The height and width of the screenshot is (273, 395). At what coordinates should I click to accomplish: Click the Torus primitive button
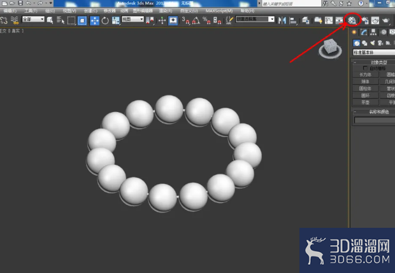[x=365, y=95]
